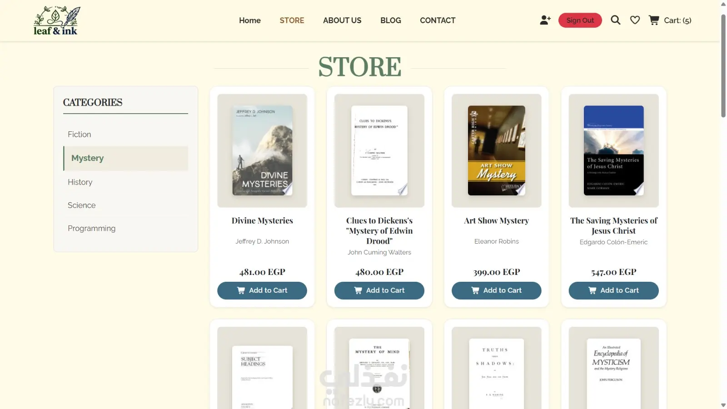Navigate to ABOUT US
727x409 pixels.
point(342,20)
